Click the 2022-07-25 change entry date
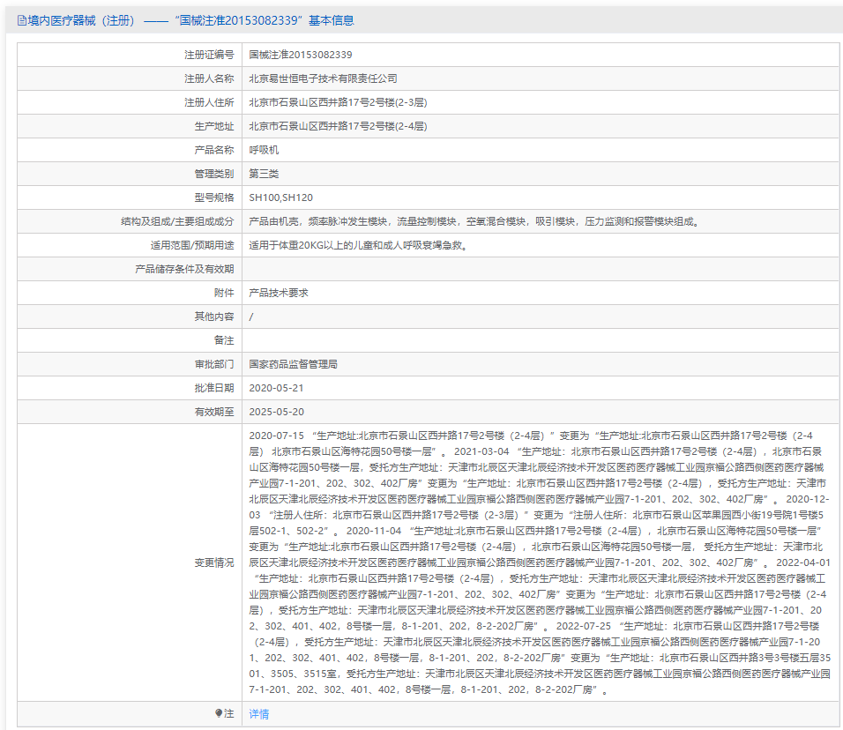The height and width of the screenshot is (730, 843). (x=584, y=626)
